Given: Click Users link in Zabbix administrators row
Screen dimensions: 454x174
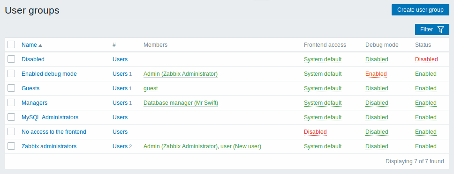Looking at the screenshot, I should [x=120, y=146].
